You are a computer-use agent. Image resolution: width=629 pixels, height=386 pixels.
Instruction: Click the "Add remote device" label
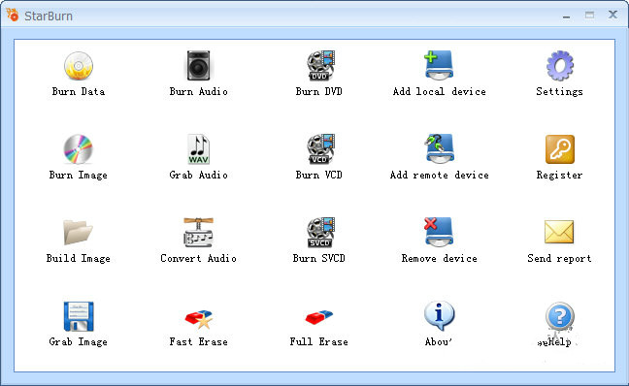[440, 176]
